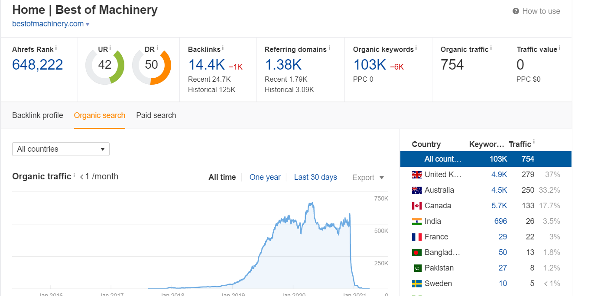This screenshot has width=591, height=296.
Task: Click info icon beside Organic traffic metric
Action: 491,47
